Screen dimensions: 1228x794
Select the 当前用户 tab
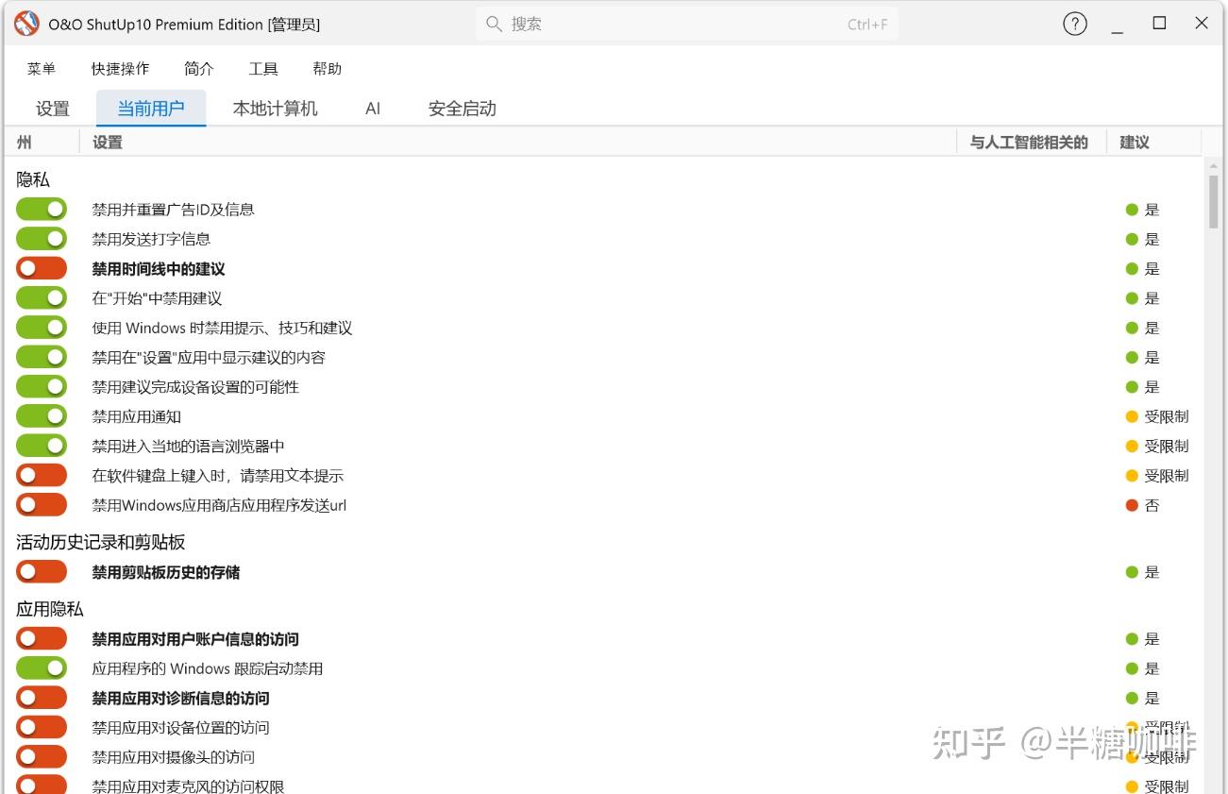point(151,109)
